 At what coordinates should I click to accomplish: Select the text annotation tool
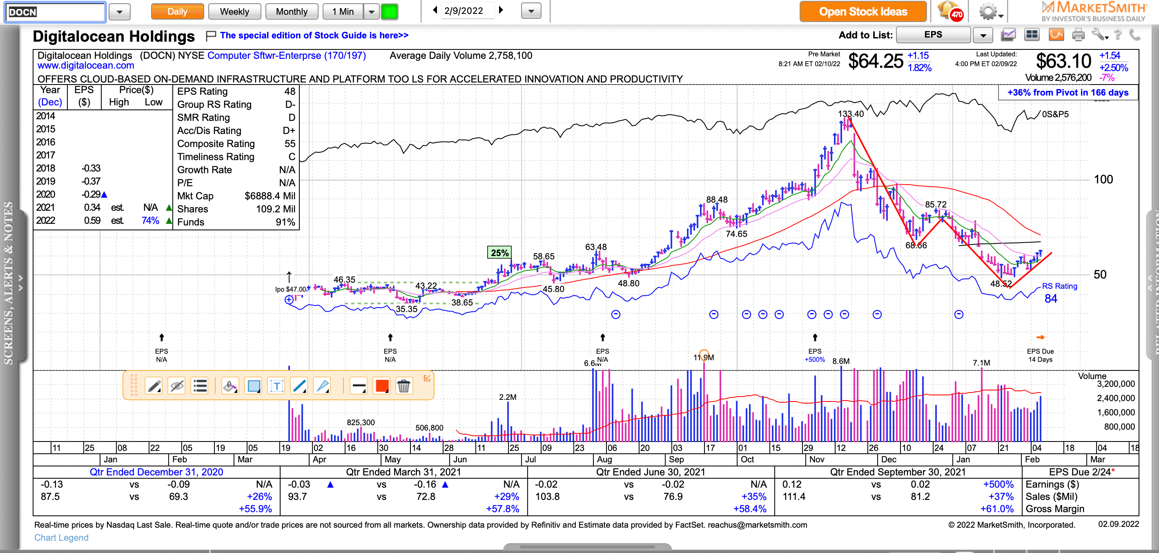(x=276, y=386)
